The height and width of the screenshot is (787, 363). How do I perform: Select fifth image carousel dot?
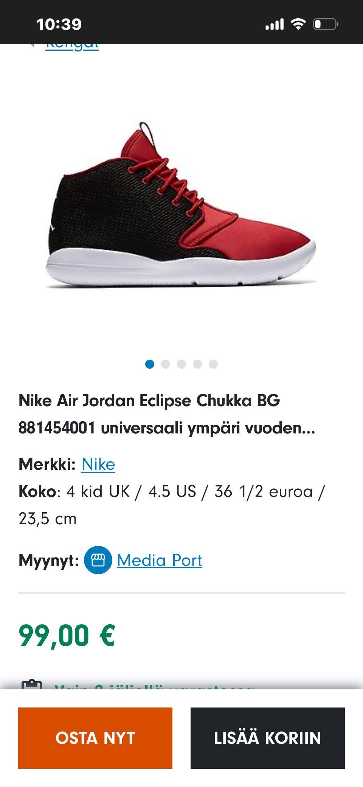[x=213, y=364]
